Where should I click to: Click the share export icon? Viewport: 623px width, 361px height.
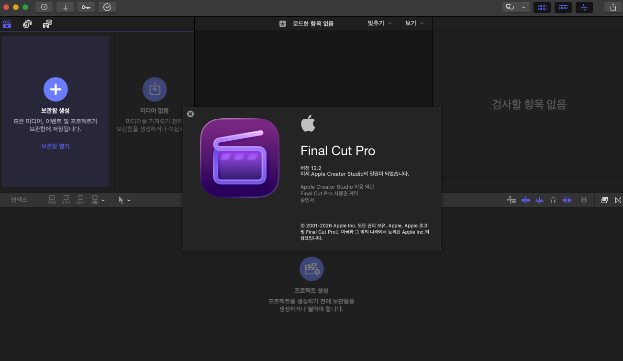tap(613, 7)
